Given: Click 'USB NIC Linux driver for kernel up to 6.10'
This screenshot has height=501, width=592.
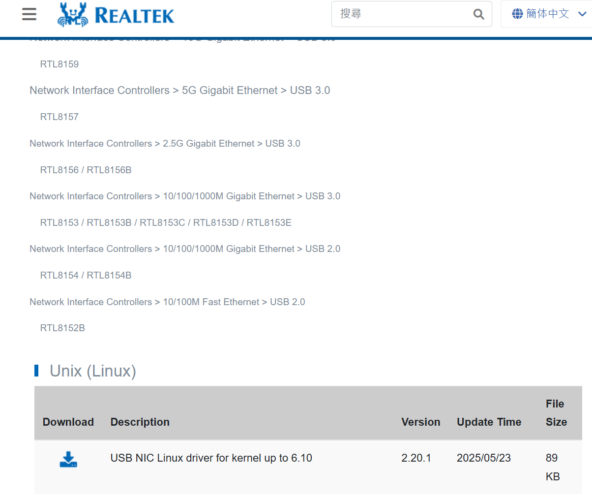Looking at the screenshot, I should click(211, 458).
